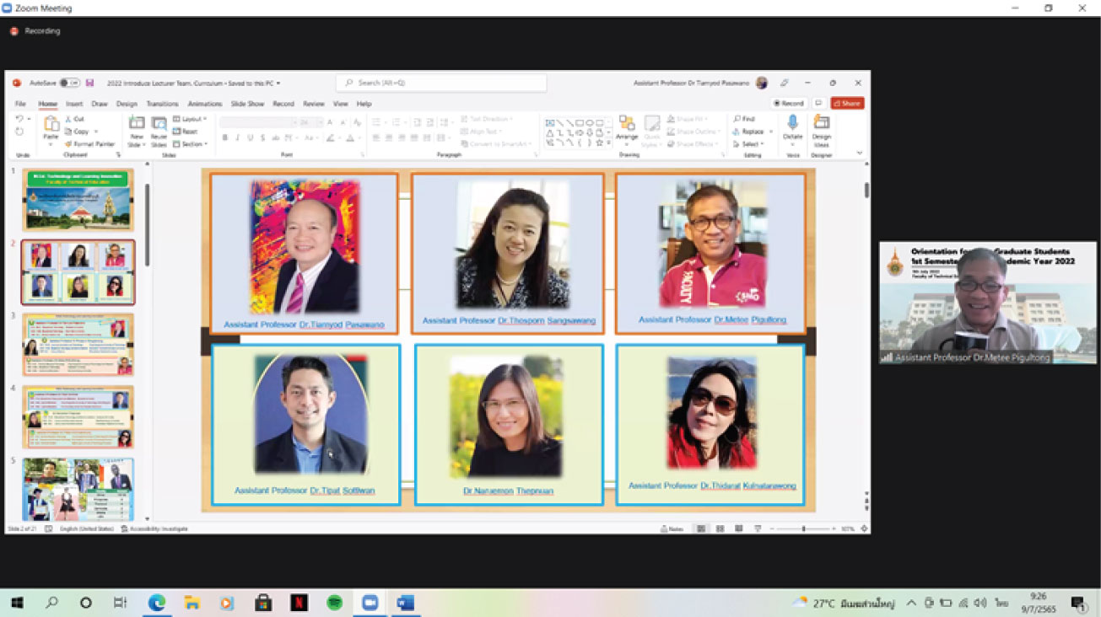Screen dimensions: 1101x617
Task: Click Cut in the Clipboard group
Action: coord(73,119)
